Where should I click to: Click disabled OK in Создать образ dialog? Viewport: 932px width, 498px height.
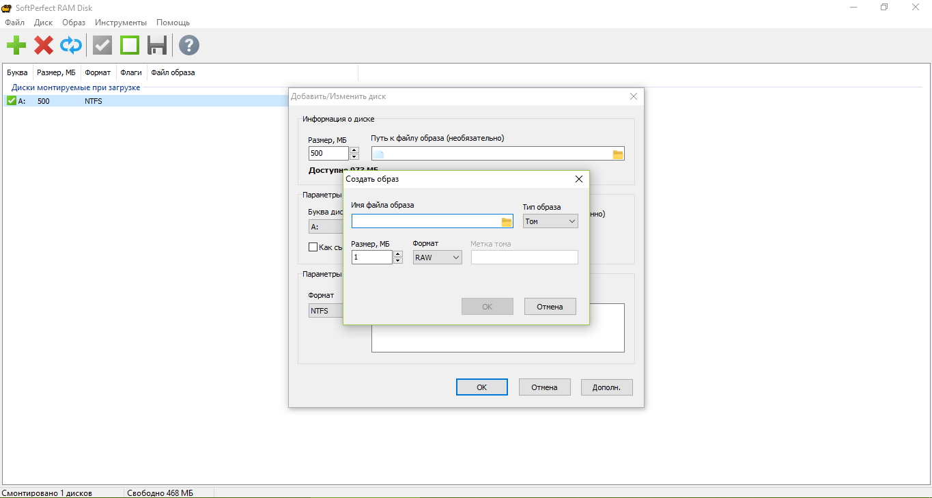(x=487, y=307)
